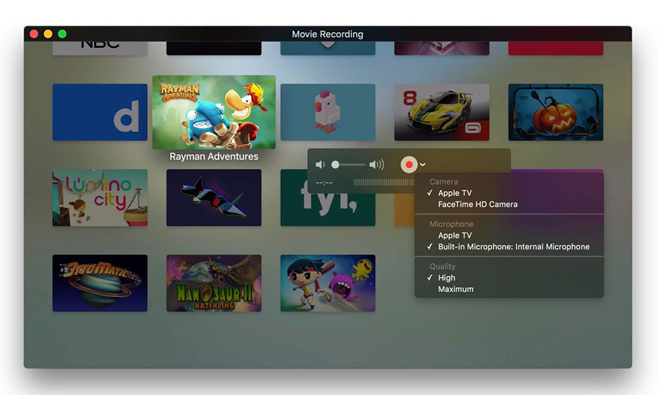
Task: Open the jet fighter game tile
Action: [x=214, y=197]
